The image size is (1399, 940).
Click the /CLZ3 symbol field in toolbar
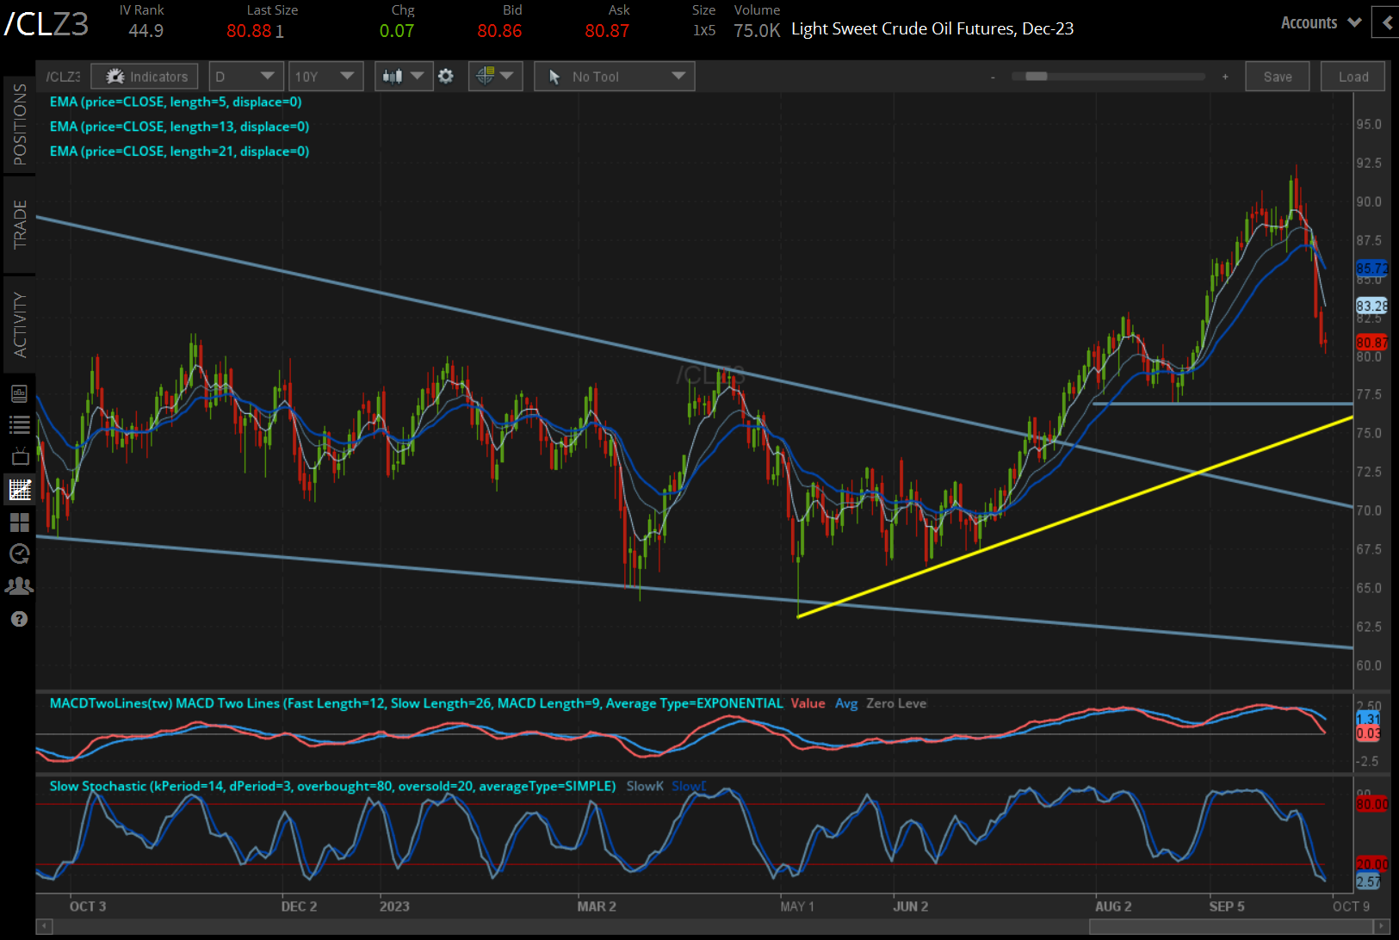[63, 77]
